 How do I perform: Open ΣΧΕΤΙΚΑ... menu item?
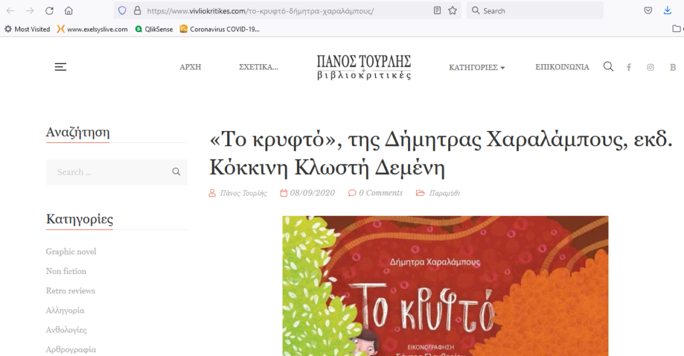click(259, 67)
